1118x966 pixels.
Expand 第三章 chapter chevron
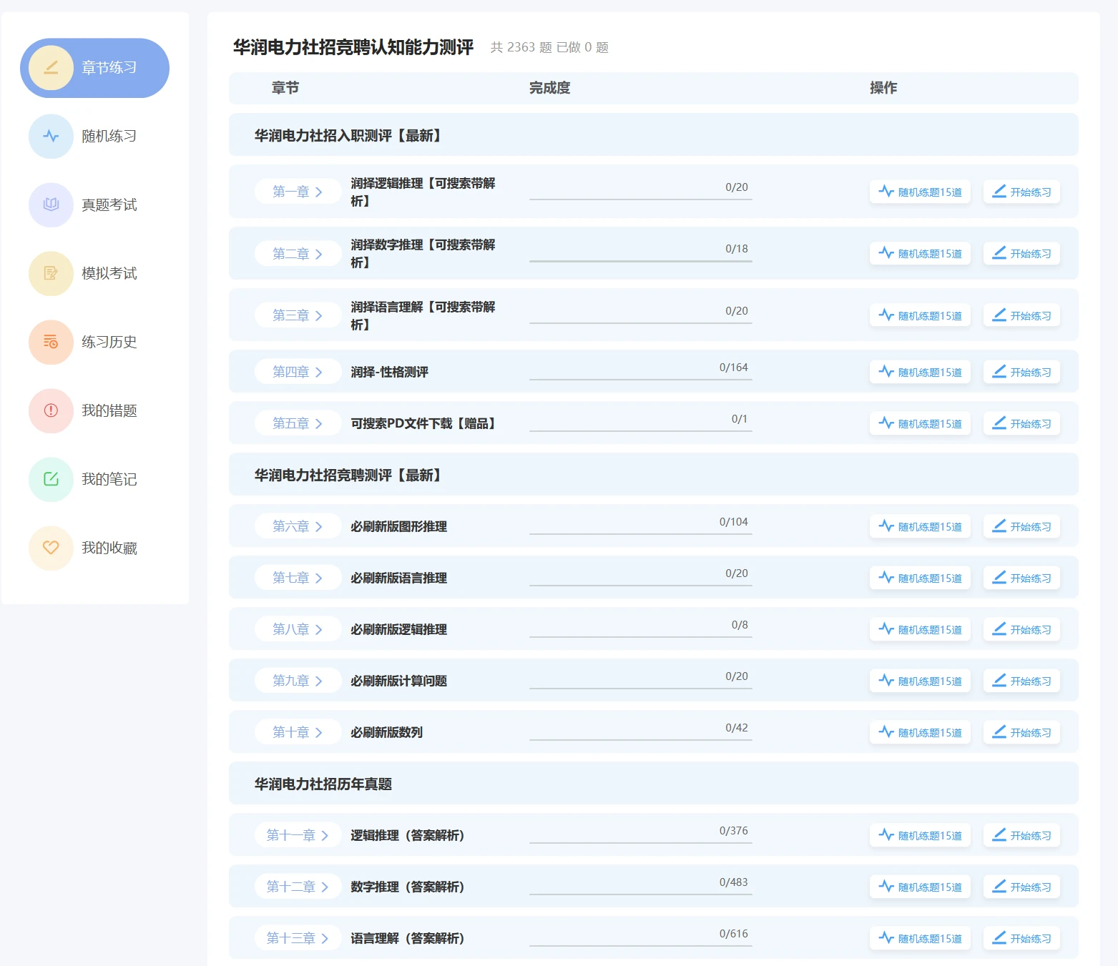click(318, 315)
